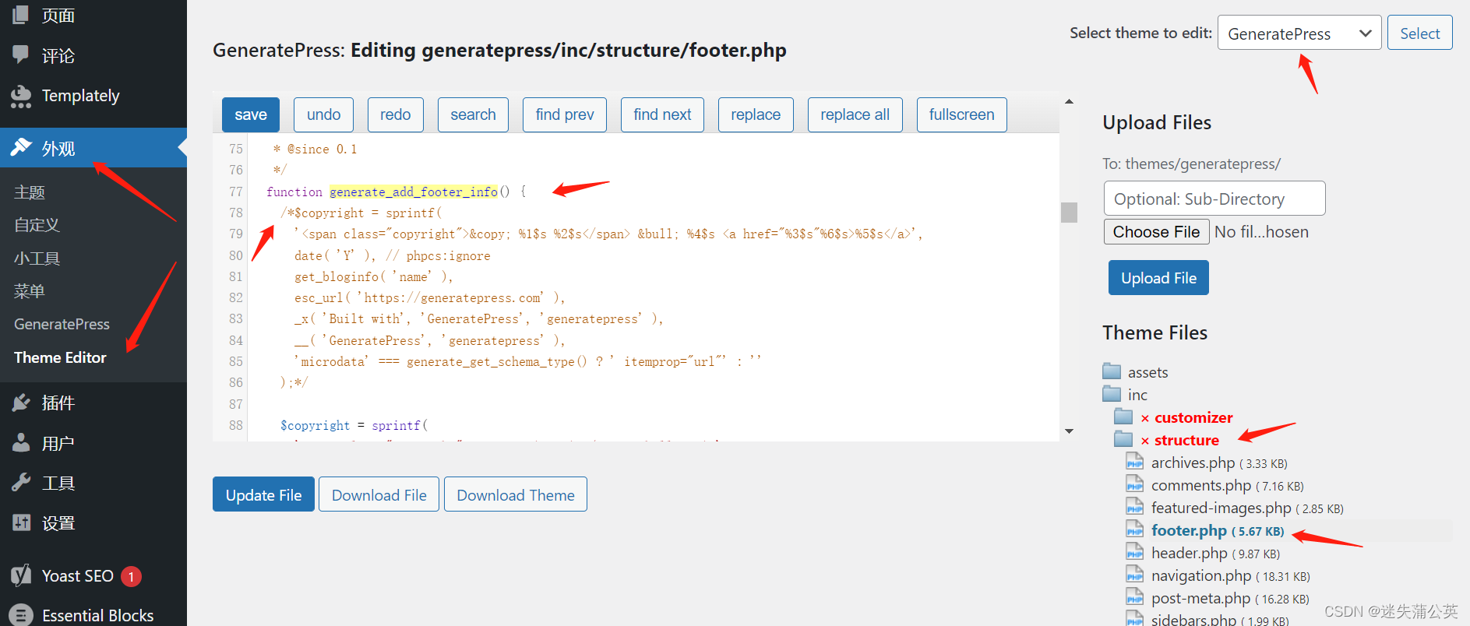This screenshot has width=1470, height=626.
Task: Collapse the customizer folder via red x
Action: [x=1145, y=419]
